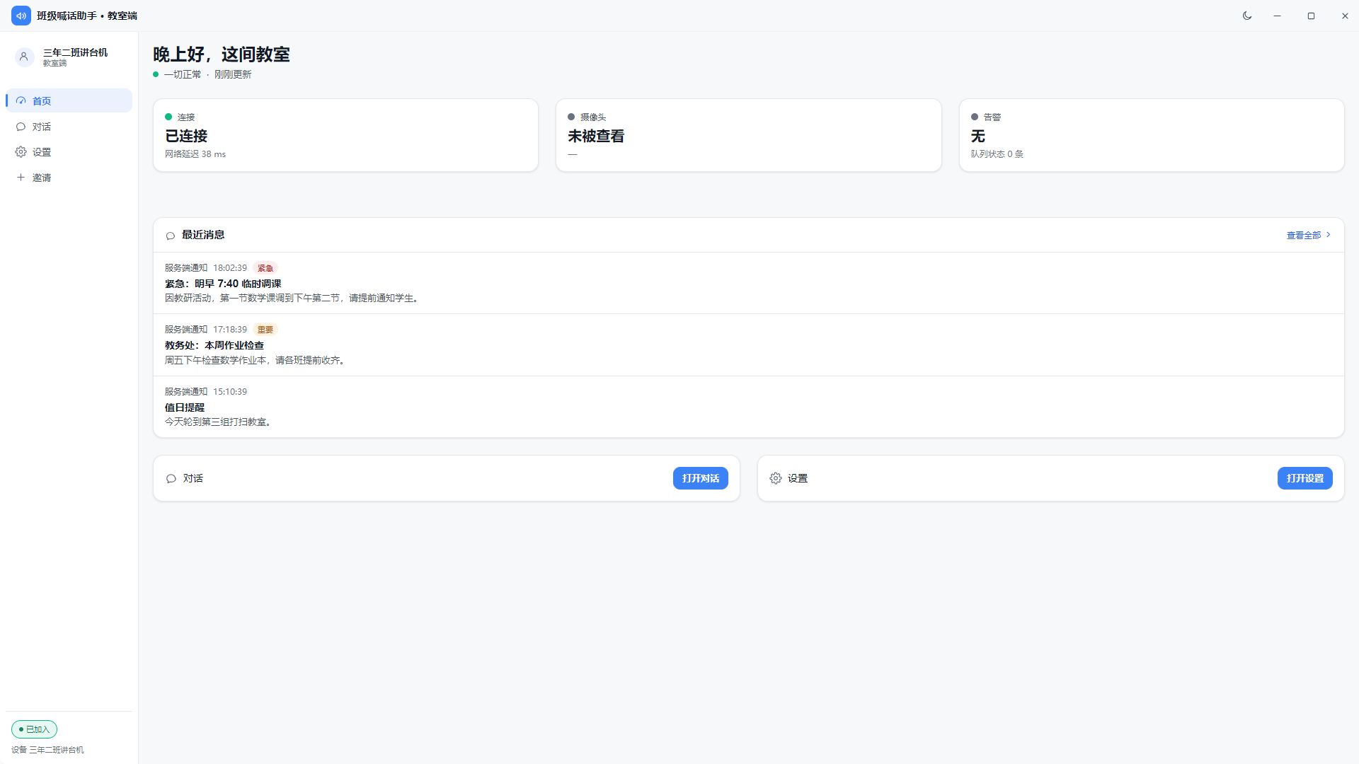Viewport: 1359px width, 764px height.
Task: Click the 设备 三年二班讲台机 footer text
Action: tap(47, 750)
